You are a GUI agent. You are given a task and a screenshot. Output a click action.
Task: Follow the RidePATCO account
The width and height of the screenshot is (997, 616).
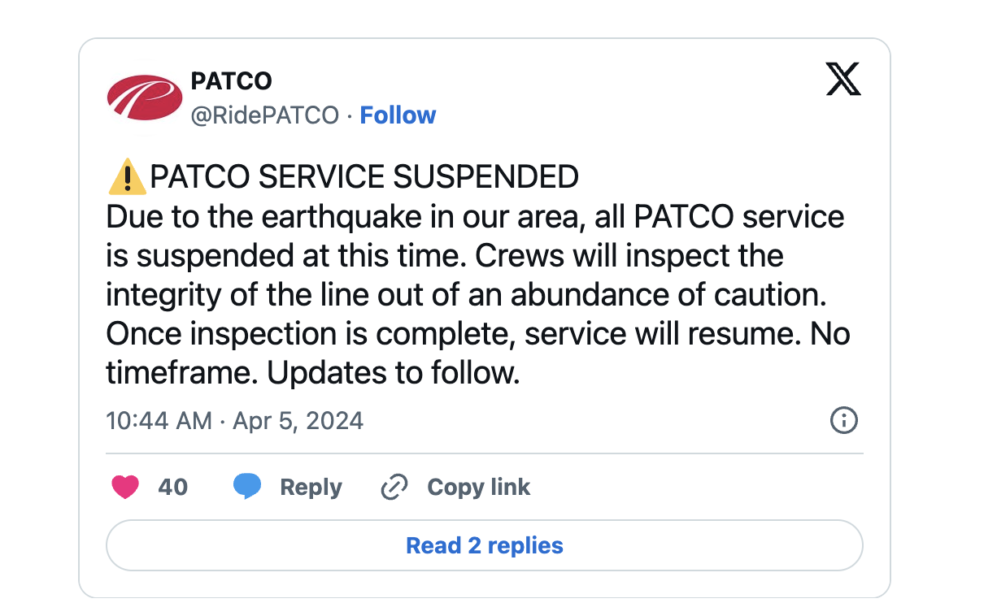398,115
